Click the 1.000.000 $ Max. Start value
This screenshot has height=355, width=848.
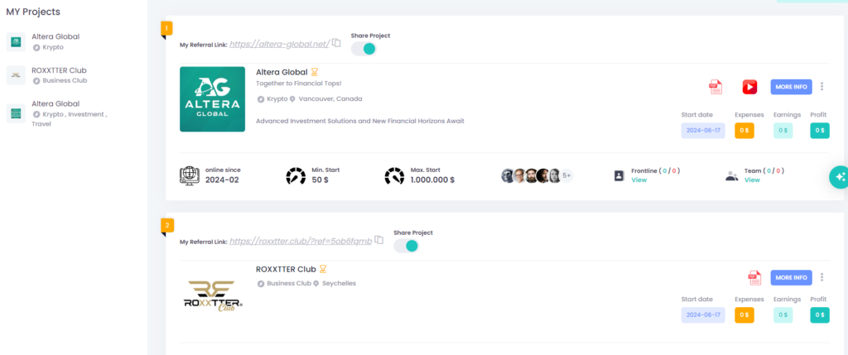pos(432,180)
